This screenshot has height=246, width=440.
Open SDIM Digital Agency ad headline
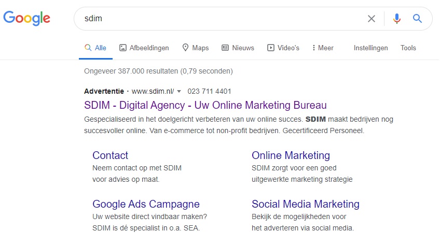pos(205,105)
